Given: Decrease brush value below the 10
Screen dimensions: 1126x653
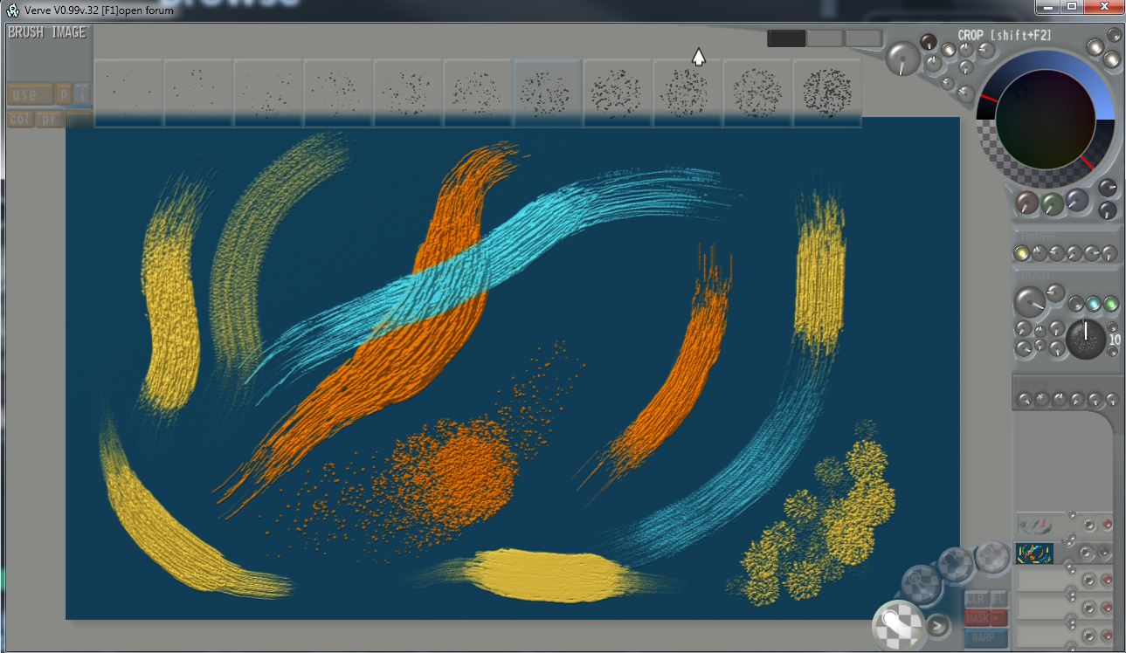Looking at the screenshot, I should coord(1113,352).
